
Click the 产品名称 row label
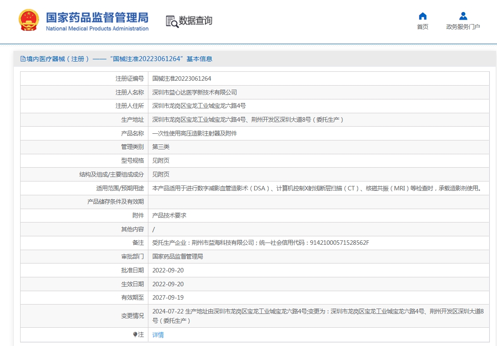click(132, 133)
